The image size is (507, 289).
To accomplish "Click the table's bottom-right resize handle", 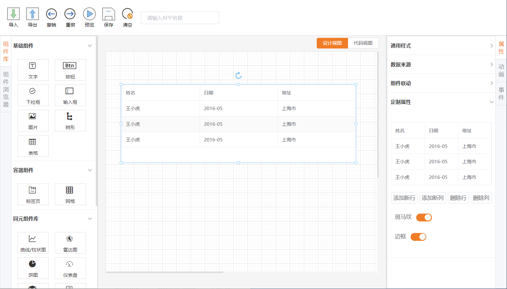I will click(356, 163).
